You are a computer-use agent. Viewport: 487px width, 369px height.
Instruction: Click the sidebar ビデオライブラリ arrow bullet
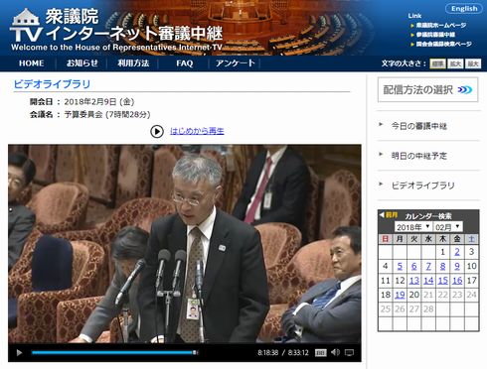[381, 184]
